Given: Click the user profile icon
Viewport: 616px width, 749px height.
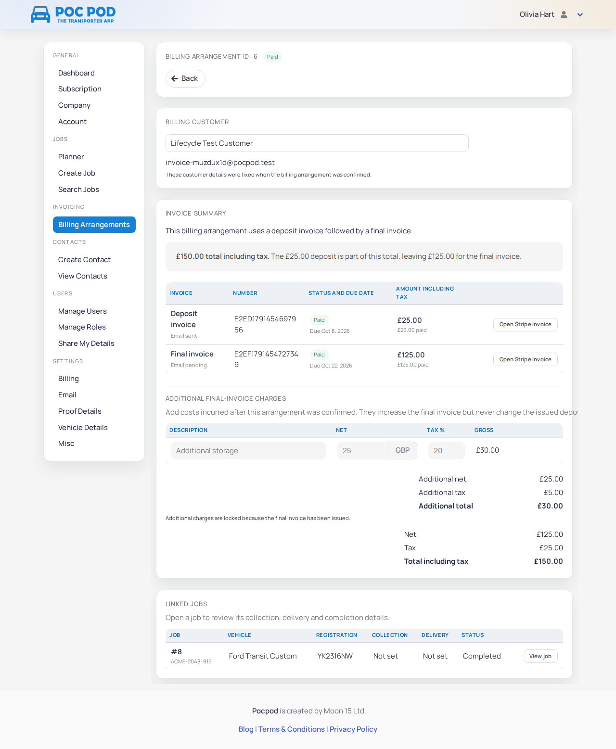Looking at the screenshot, I should (x=564, y=14).
